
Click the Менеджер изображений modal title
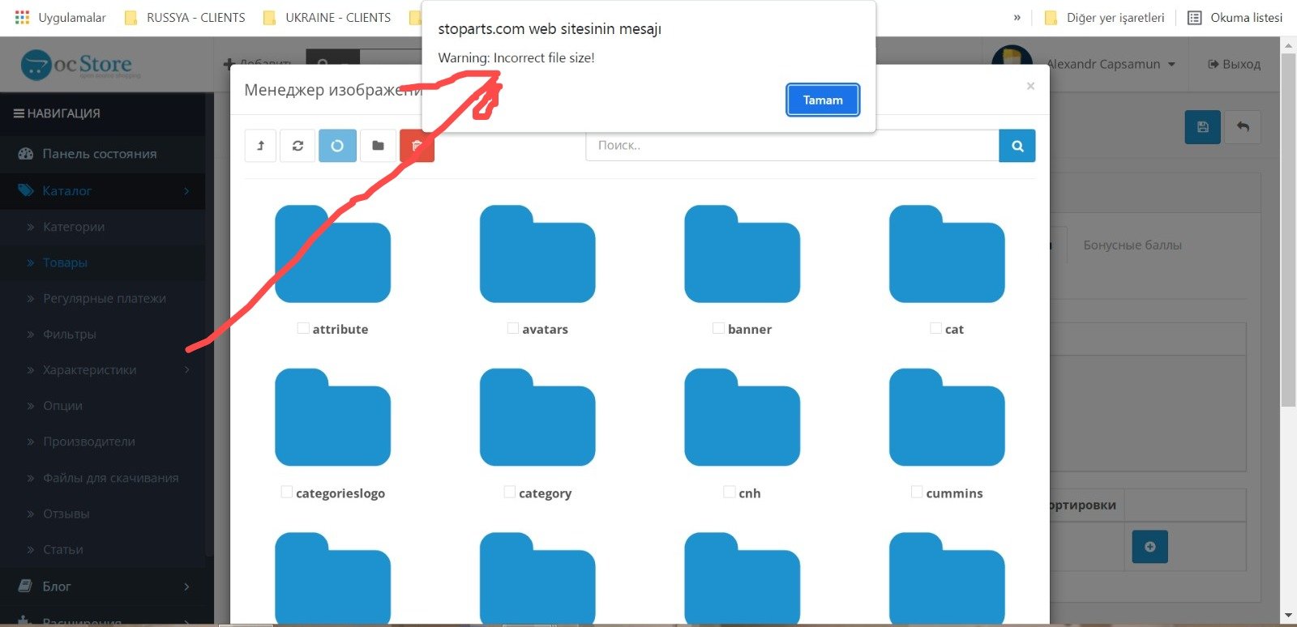tap(333, 90)
